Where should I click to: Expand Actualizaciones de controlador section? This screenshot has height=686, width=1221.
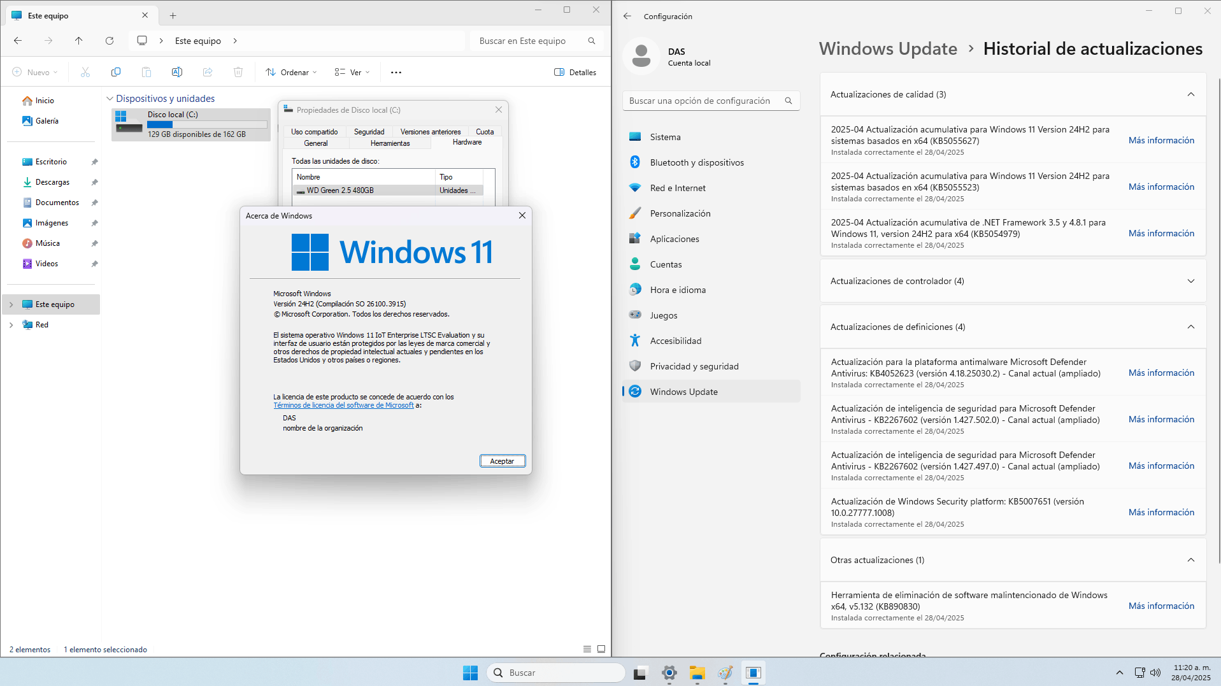point(1190,281)
